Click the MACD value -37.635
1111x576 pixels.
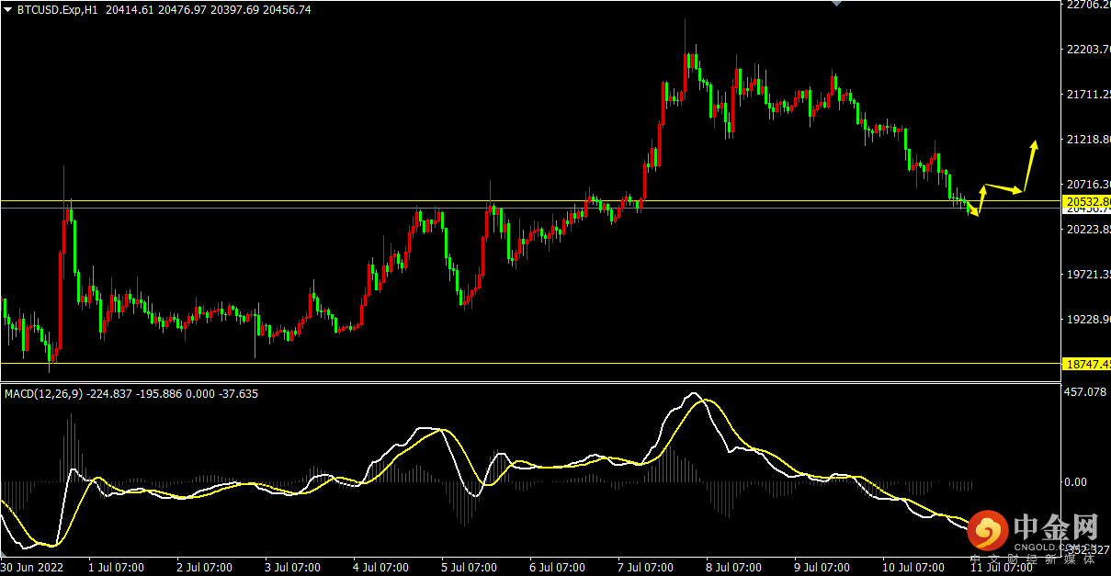[x=237, y=393]
